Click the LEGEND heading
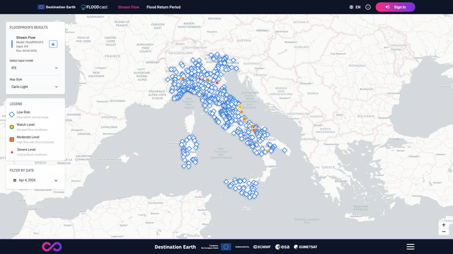Image resolution: width=453 pixels, height=254 pixels. 16,104
